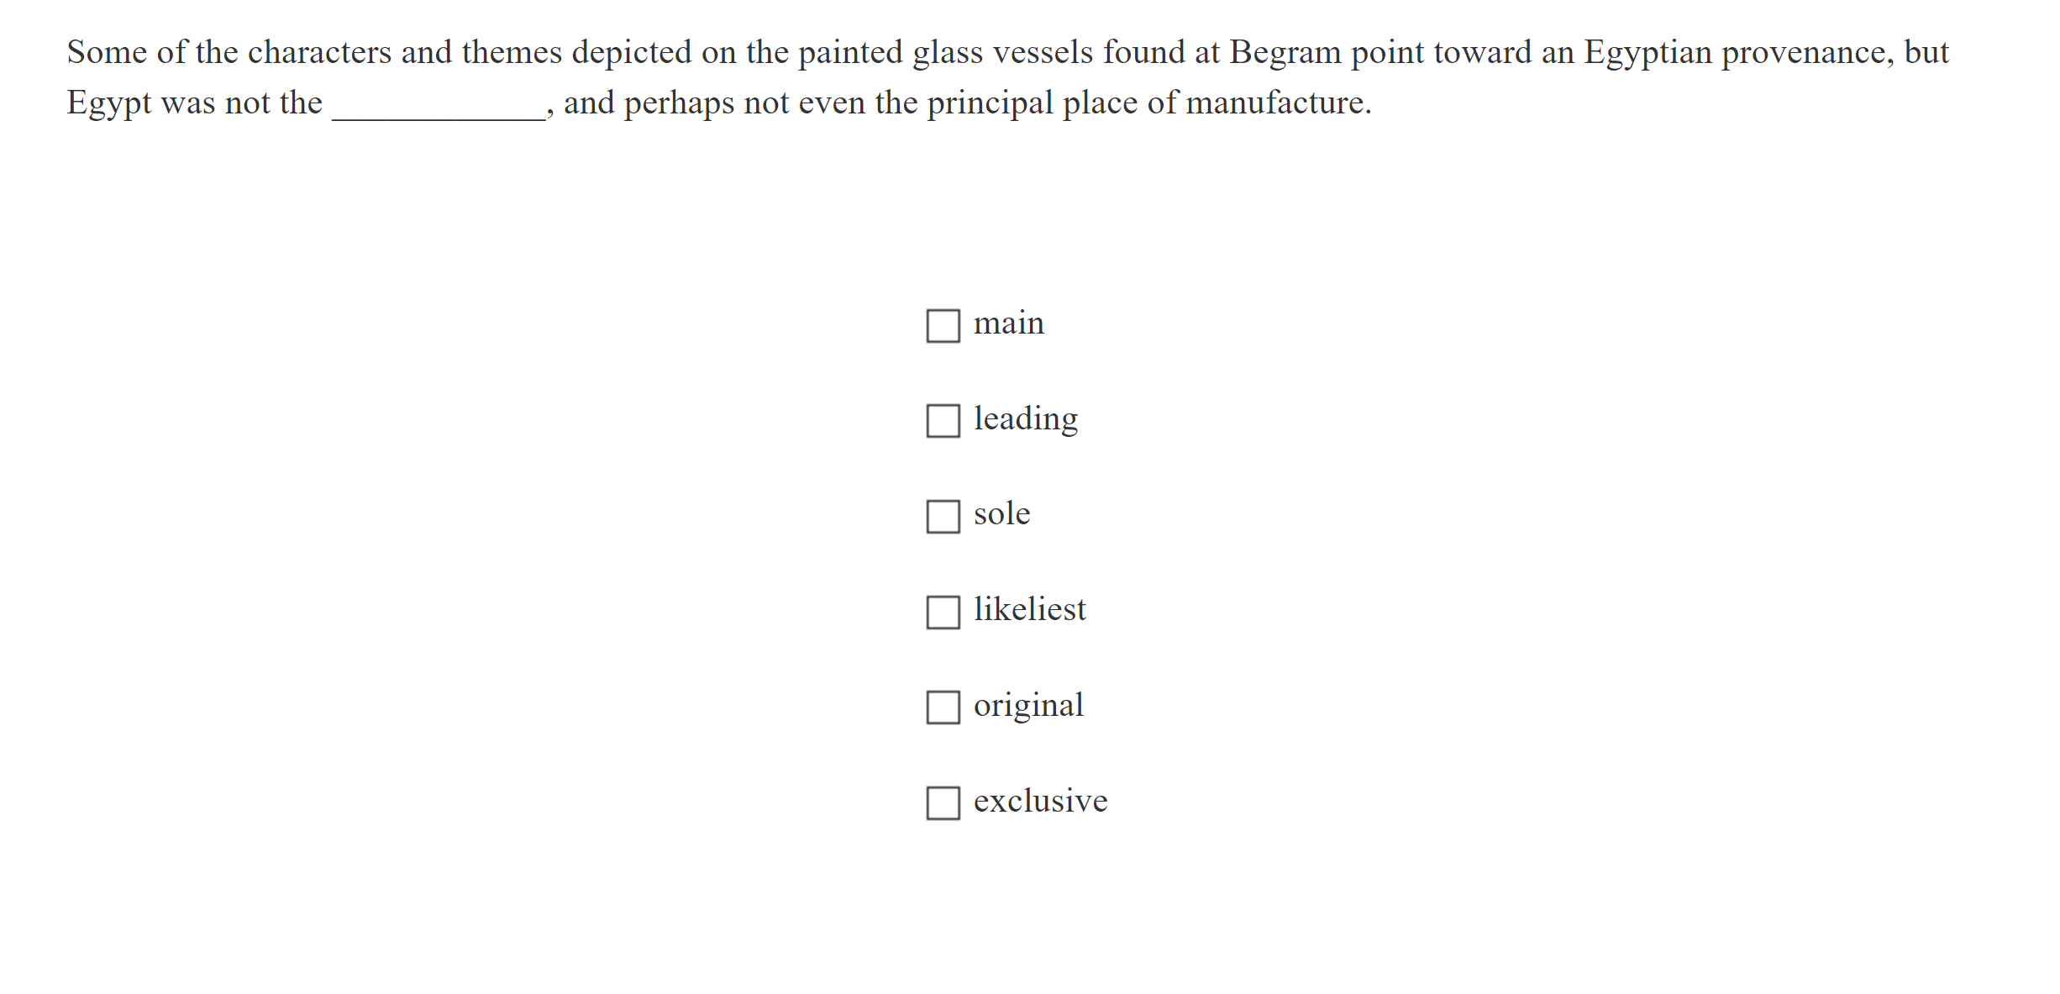This screenshot has width=2060, height=994.
Task: Click the question text about Begram glass vessels
Action: point(1008,52)
